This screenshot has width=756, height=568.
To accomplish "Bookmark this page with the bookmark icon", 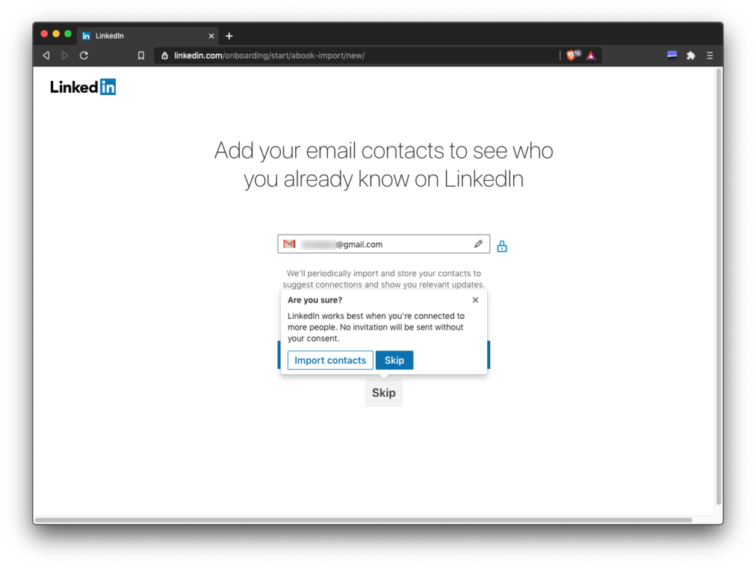I will tap(141, 55).
